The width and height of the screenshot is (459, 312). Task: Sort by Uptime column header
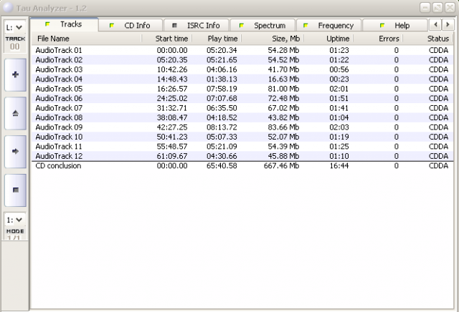tap(328, 39)
